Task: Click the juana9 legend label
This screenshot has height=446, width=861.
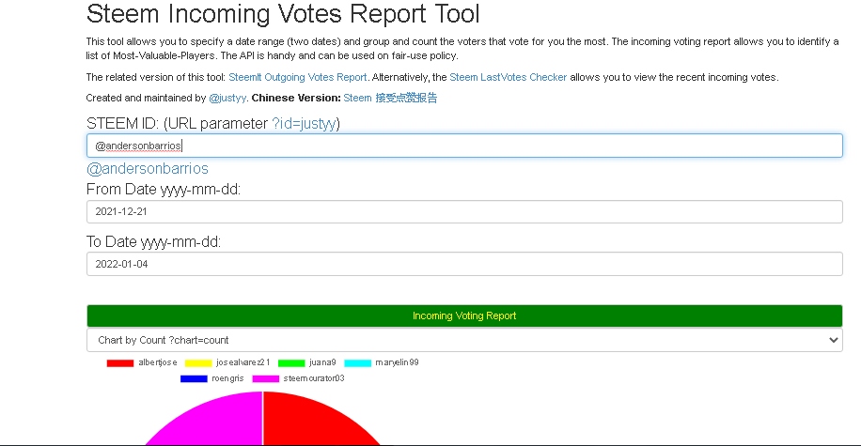Action: 322,362
